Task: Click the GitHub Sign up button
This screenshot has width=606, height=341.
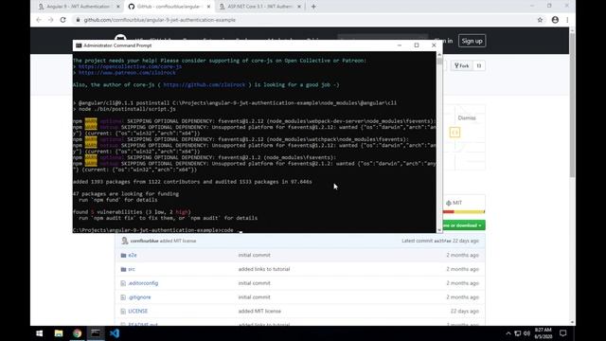Action: tap(472, 41)
